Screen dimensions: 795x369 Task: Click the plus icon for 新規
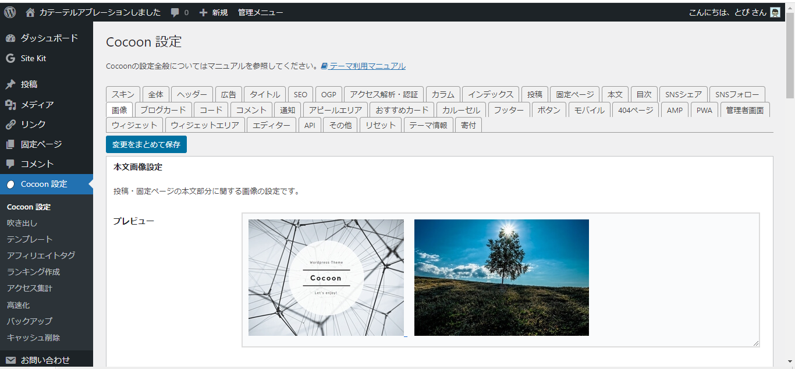[203, 12]
